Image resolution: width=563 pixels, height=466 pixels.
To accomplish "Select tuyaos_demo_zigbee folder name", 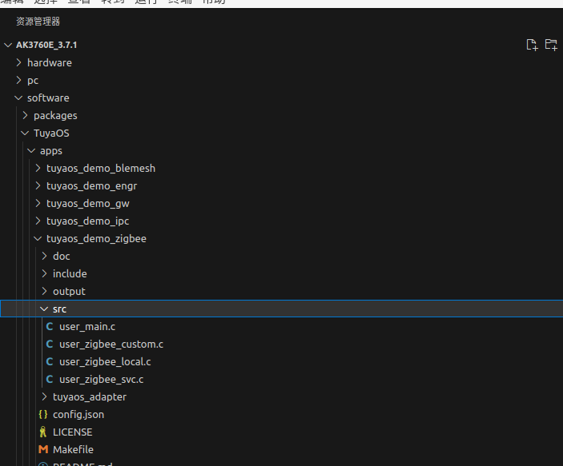I will [96, 239].
